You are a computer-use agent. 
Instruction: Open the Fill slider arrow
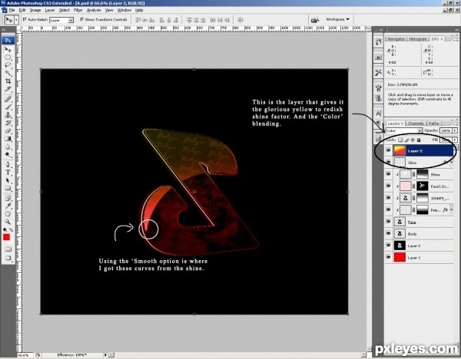455,140
